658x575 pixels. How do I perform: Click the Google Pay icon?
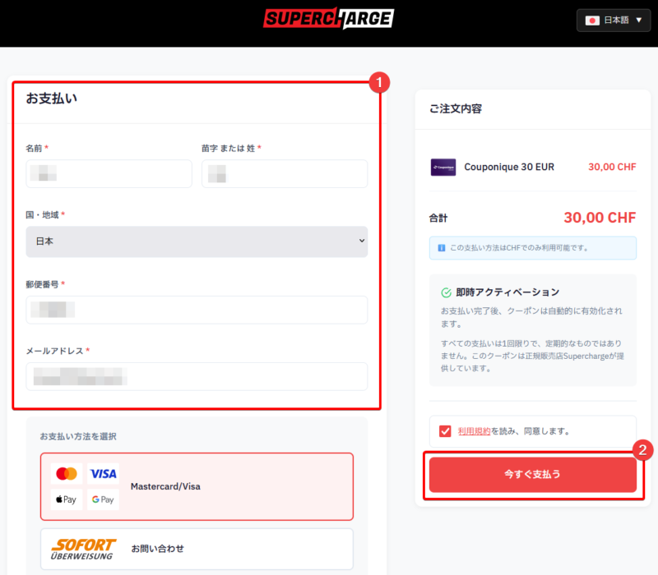point(103,499)
